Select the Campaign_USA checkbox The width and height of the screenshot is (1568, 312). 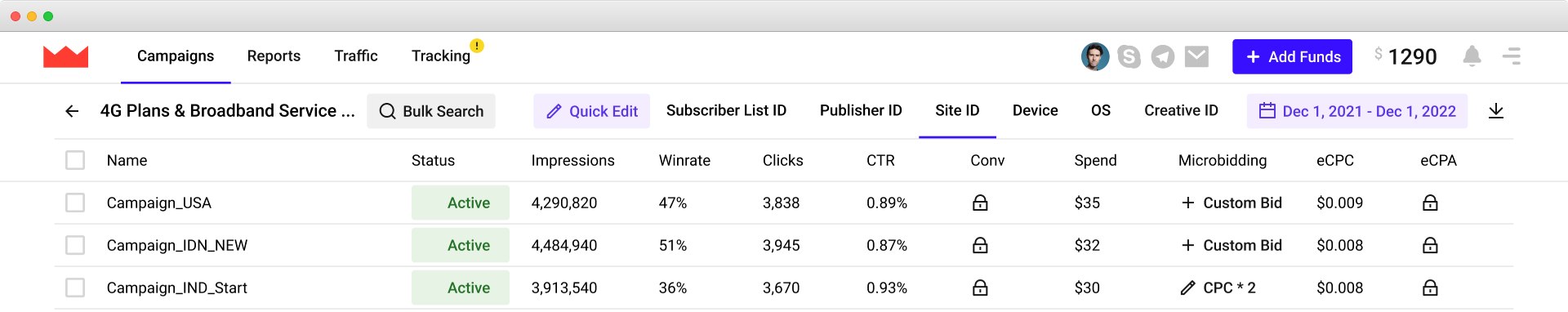[75, 203]
